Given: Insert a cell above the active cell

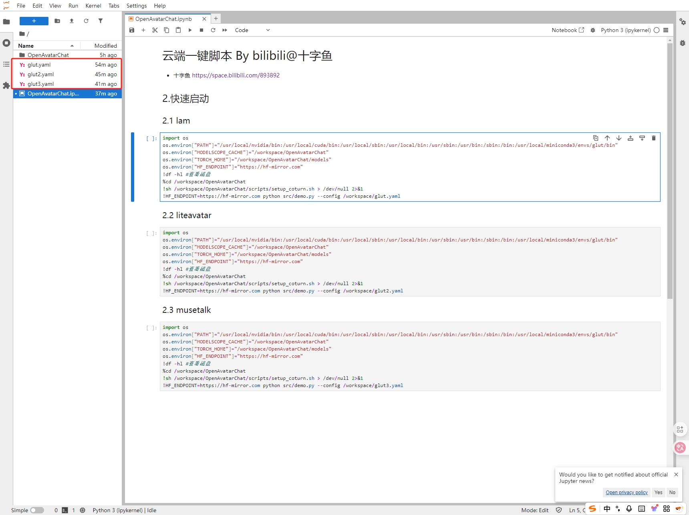Looking at the screenshot, I should tap(631, 138).
